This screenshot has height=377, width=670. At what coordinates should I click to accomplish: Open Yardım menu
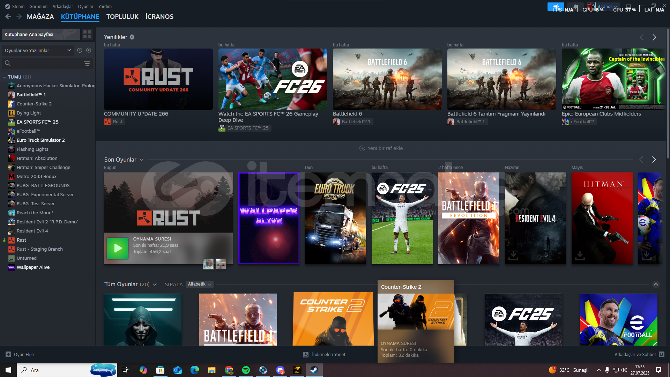click(x=105, y=6)
